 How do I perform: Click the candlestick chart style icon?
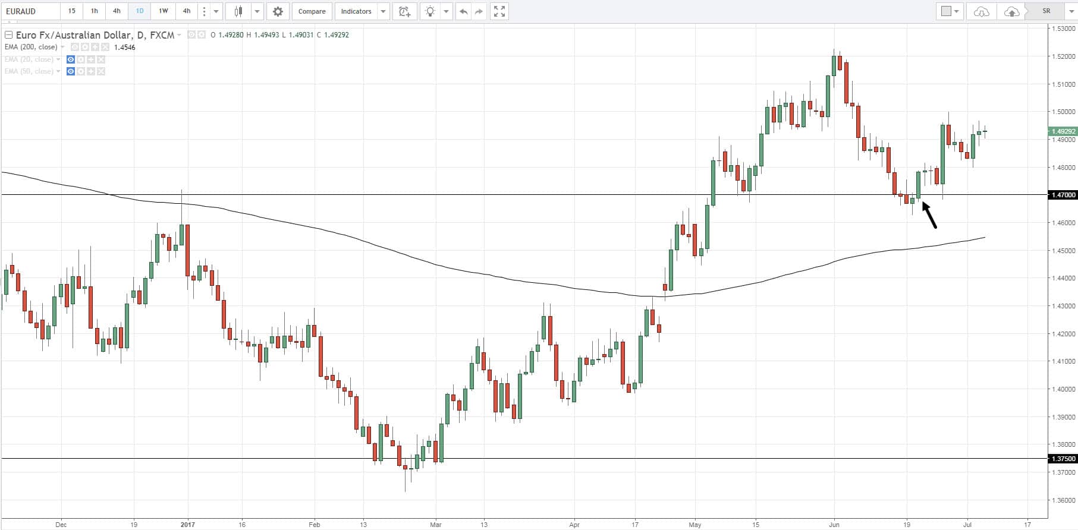238,11
